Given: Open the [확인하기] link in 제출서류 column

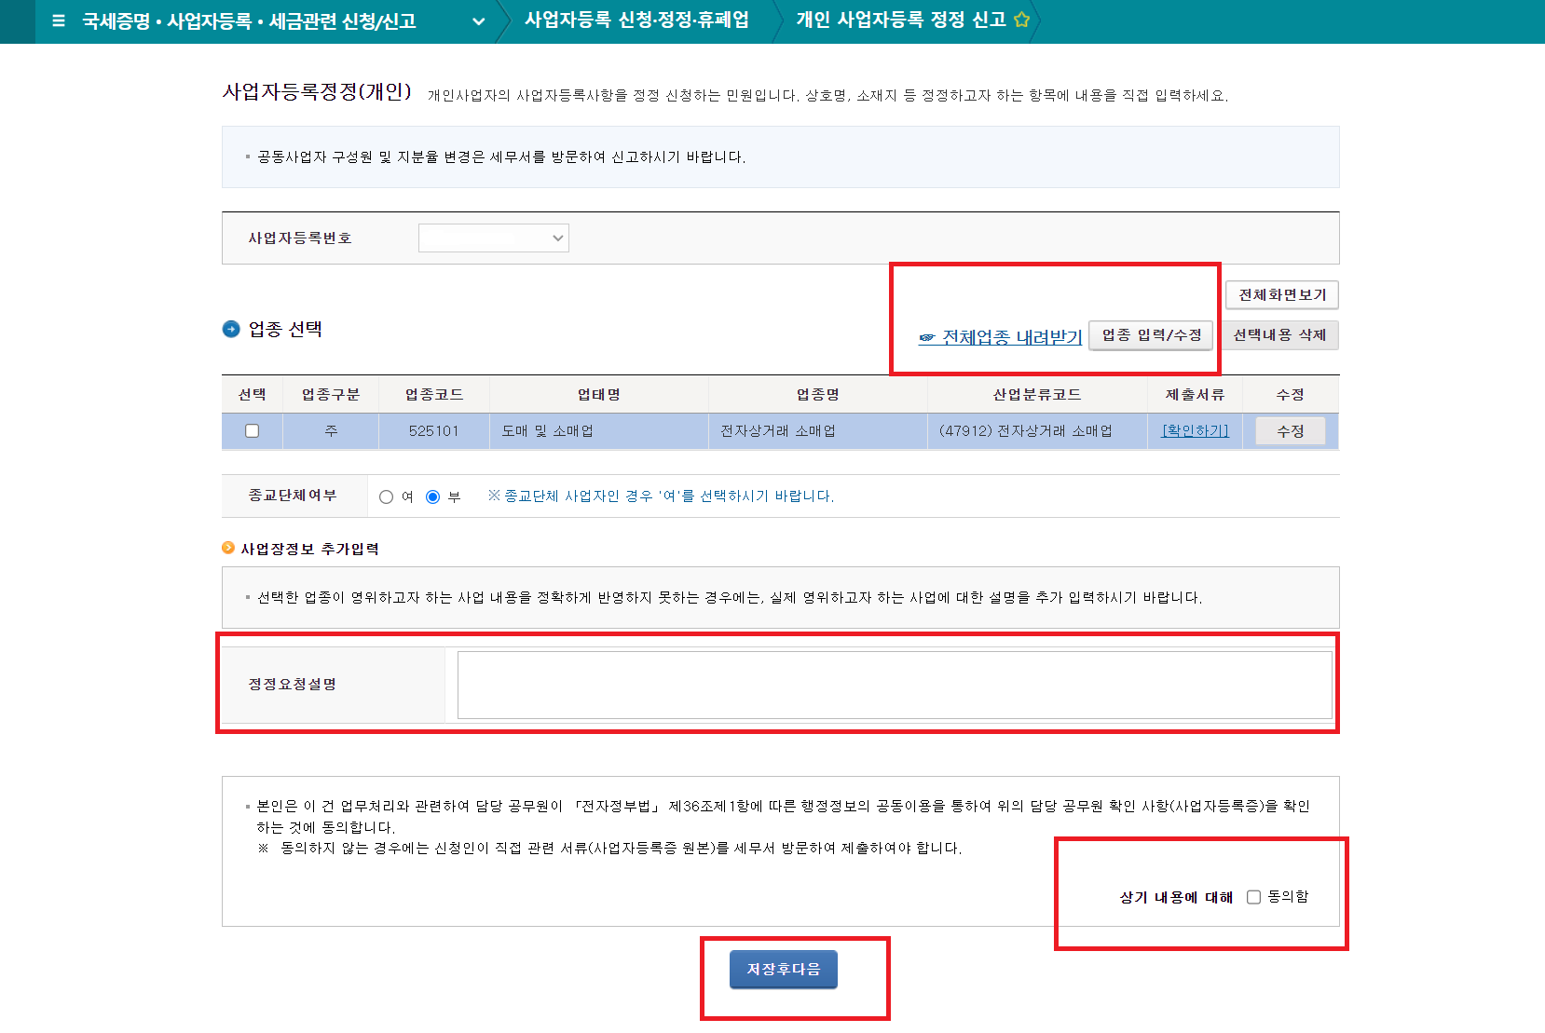Looking at the screenshot, I should click(1195, 430).
